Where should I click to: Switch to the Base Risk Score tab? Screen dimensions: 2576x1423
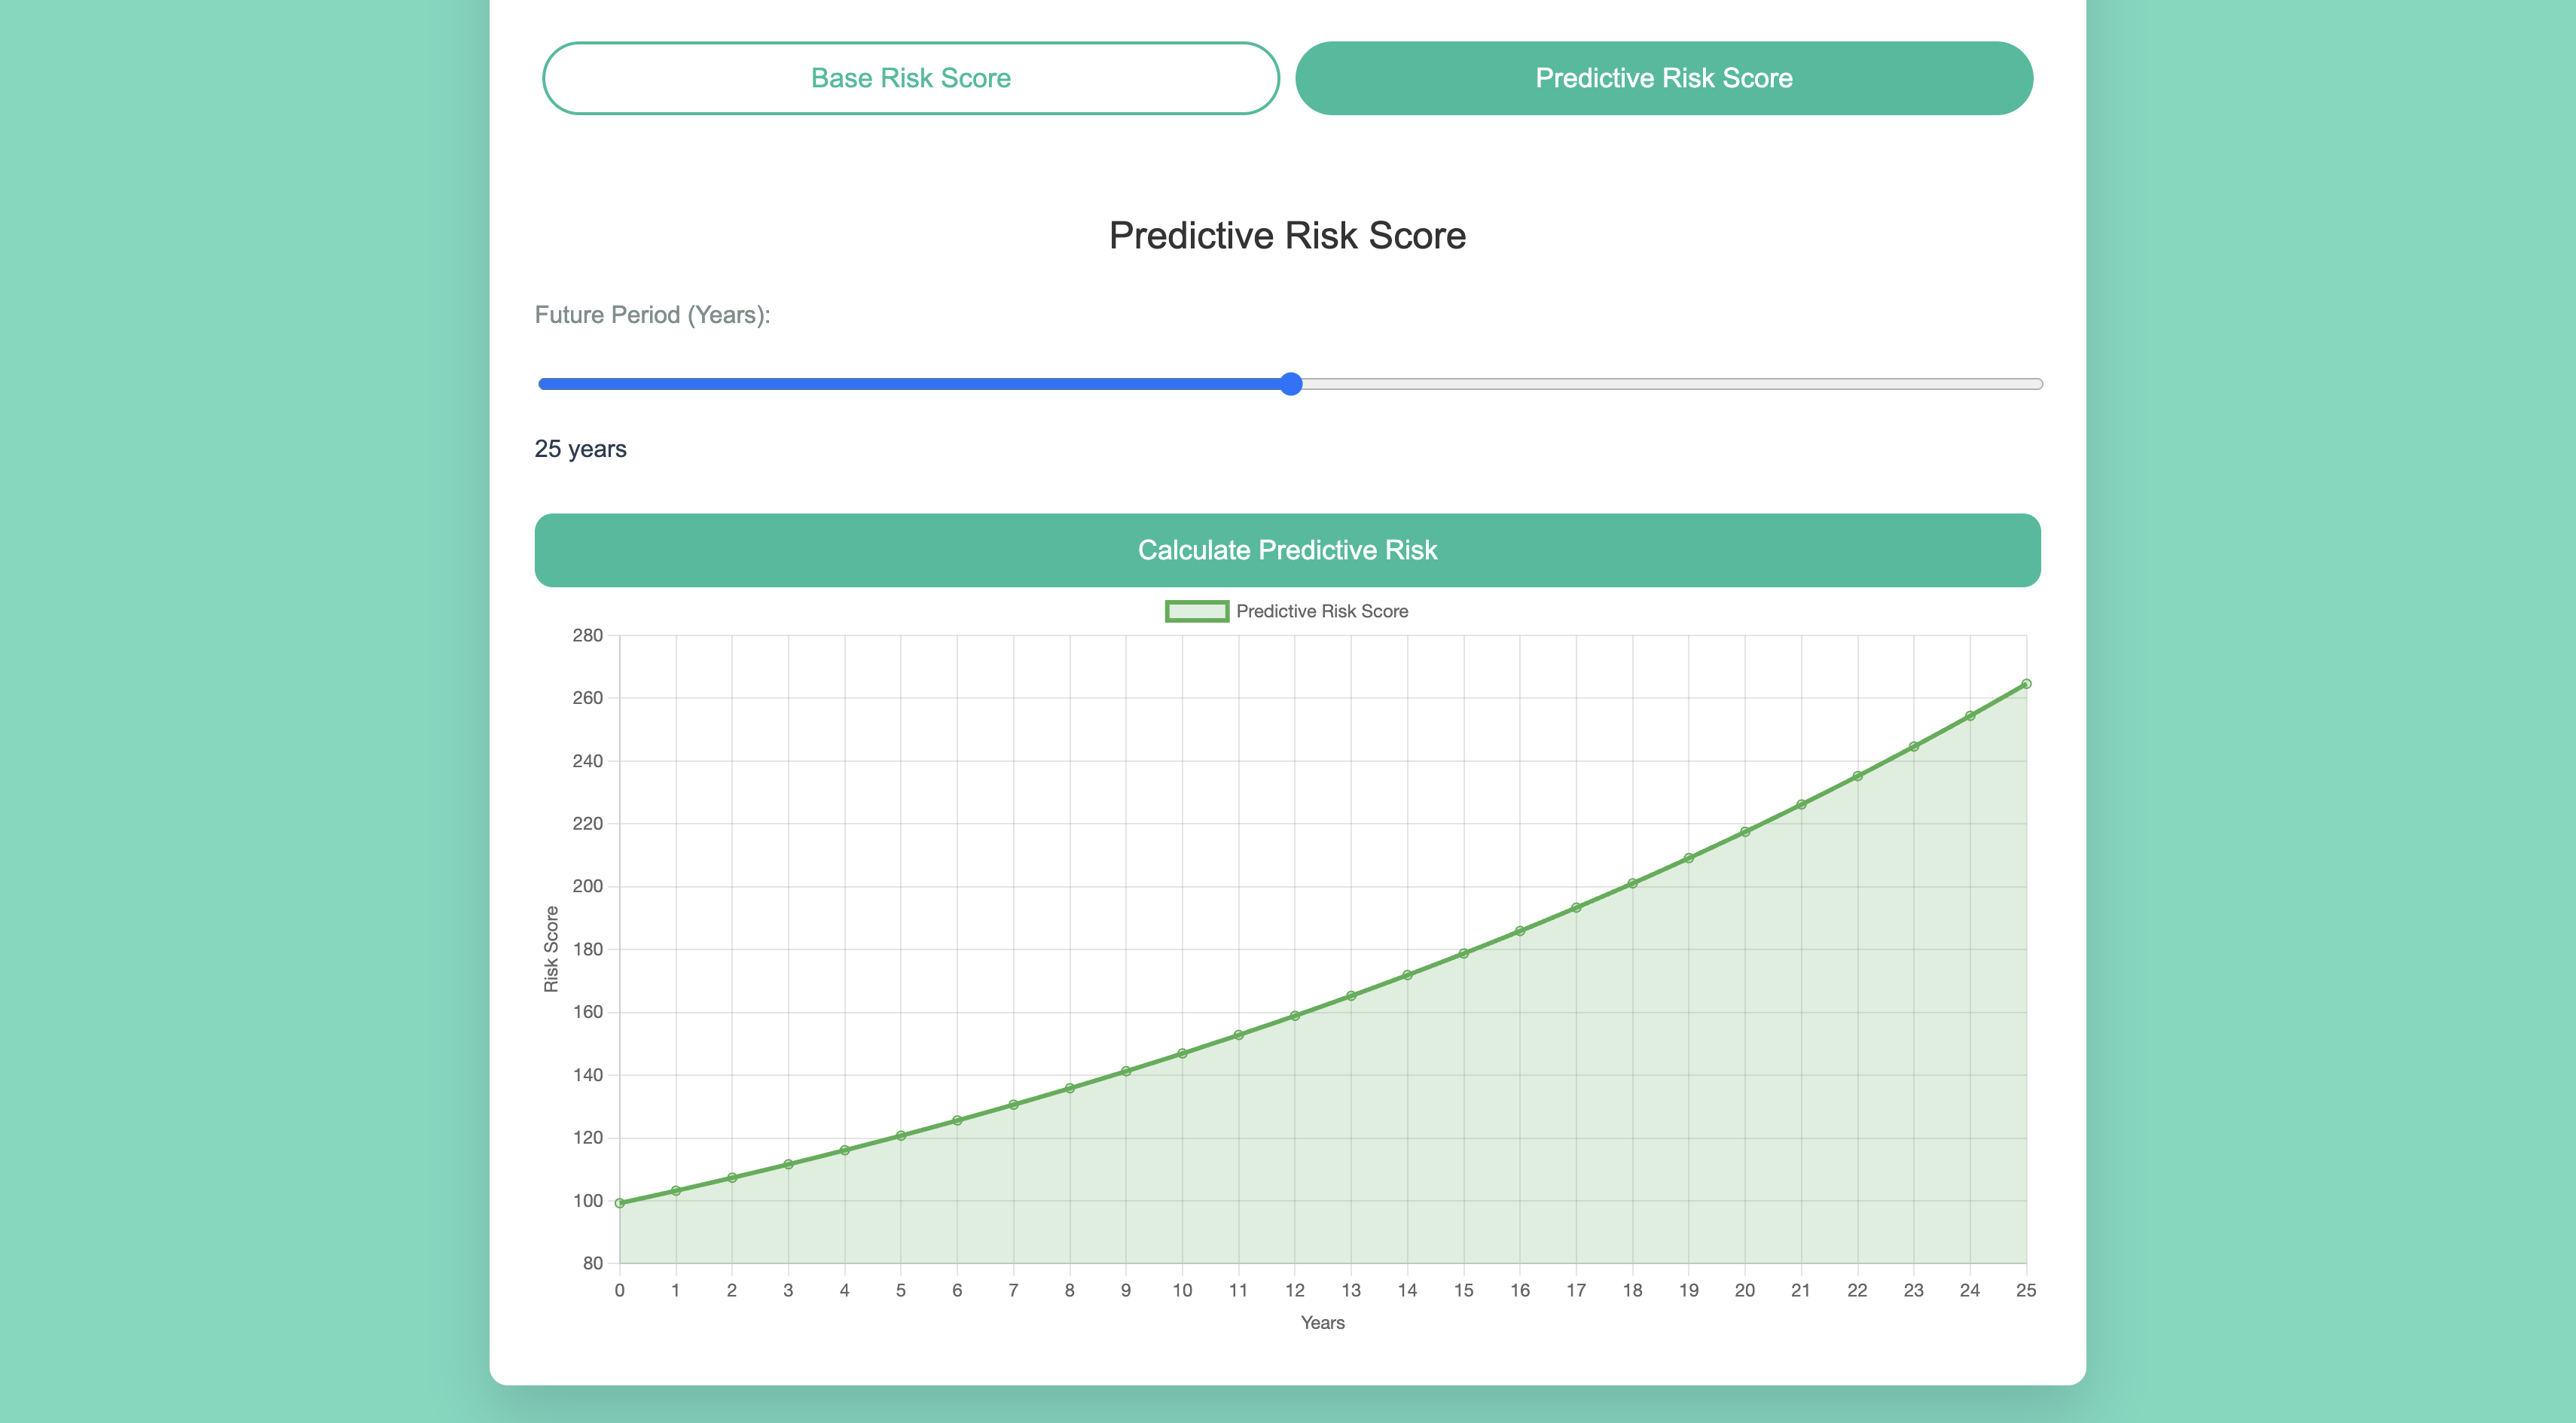click(x=910, y=78)
